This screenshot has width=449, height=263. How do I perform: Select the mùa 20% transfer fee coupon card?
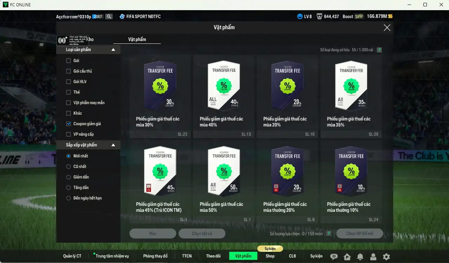pyautogui.click(x=287, y=96)
